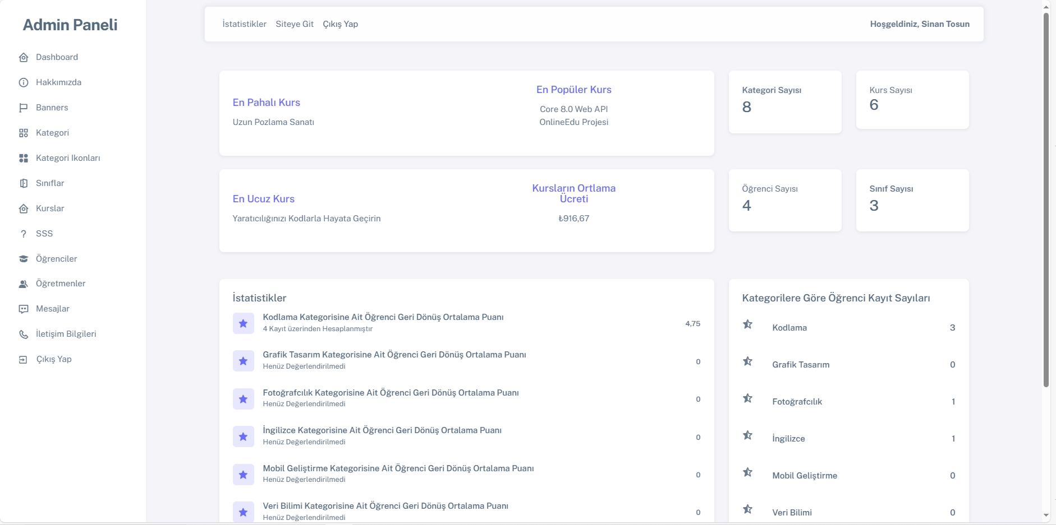Click the Sınıflar icon in sidebar

24,184
